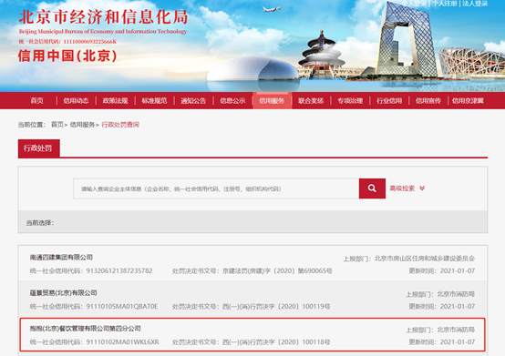
Task: Click 个人注册 link at top right
Action: click(x=445, y=4)
